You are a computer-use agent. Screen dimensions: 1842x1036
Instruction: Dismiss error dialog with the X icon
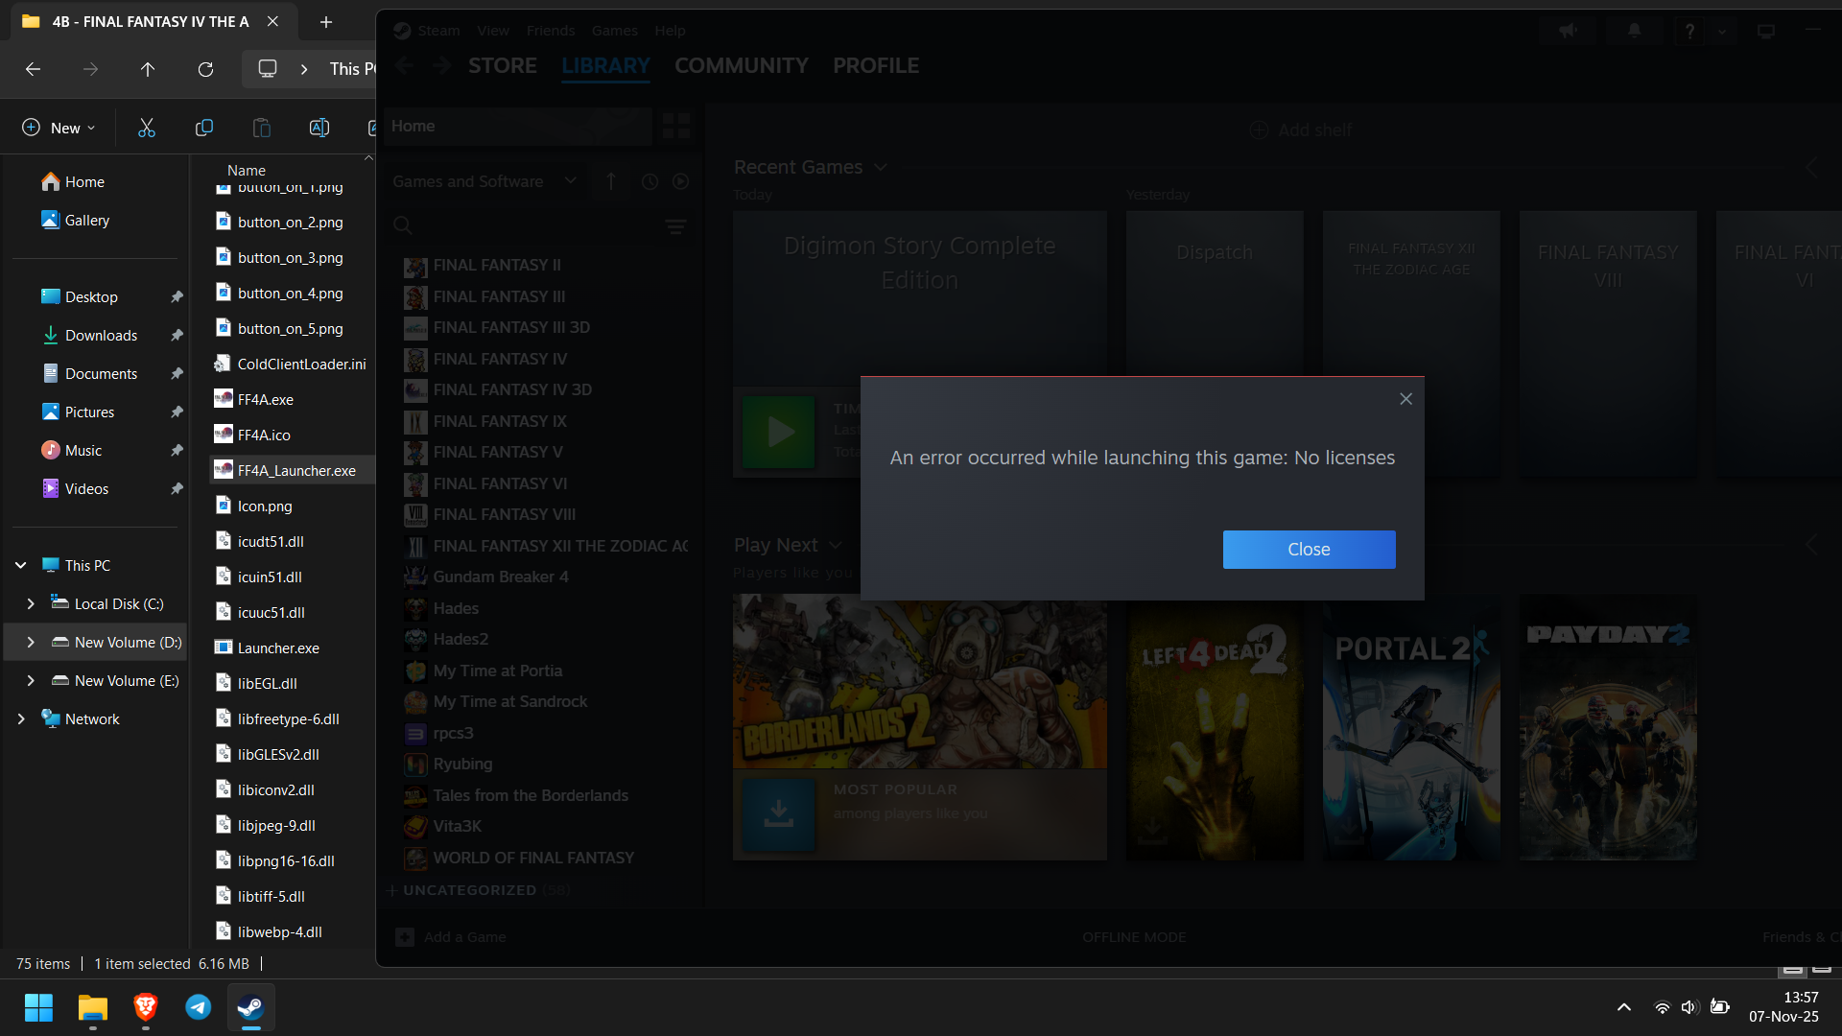point(1405,399)
